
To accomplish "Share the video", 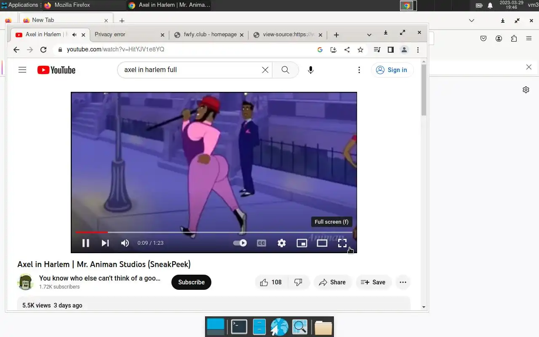I will pos(333,282).
